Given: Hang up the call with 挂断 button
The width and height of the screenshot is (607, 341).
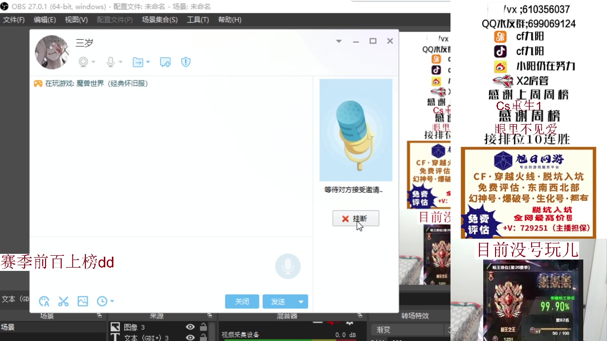Looking at the screenshot, I should pyautogui.click(x=356, y=218).
